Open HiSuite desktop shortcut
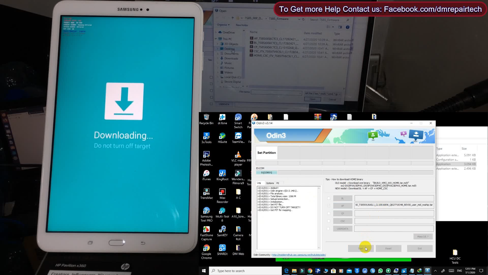The image size is (488, 275). [222, 138]
